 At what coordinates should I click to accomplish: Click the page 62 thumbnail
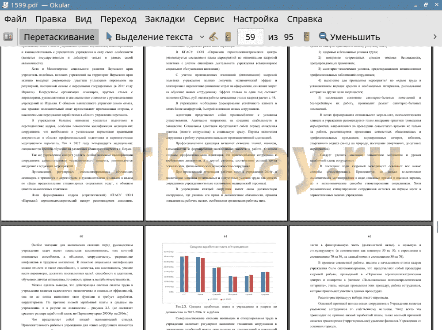click(x=361, y=277)
